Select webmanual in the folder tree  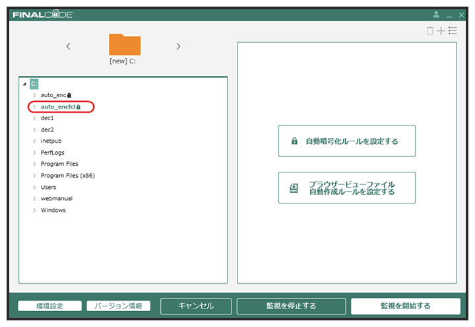[57, 199]
